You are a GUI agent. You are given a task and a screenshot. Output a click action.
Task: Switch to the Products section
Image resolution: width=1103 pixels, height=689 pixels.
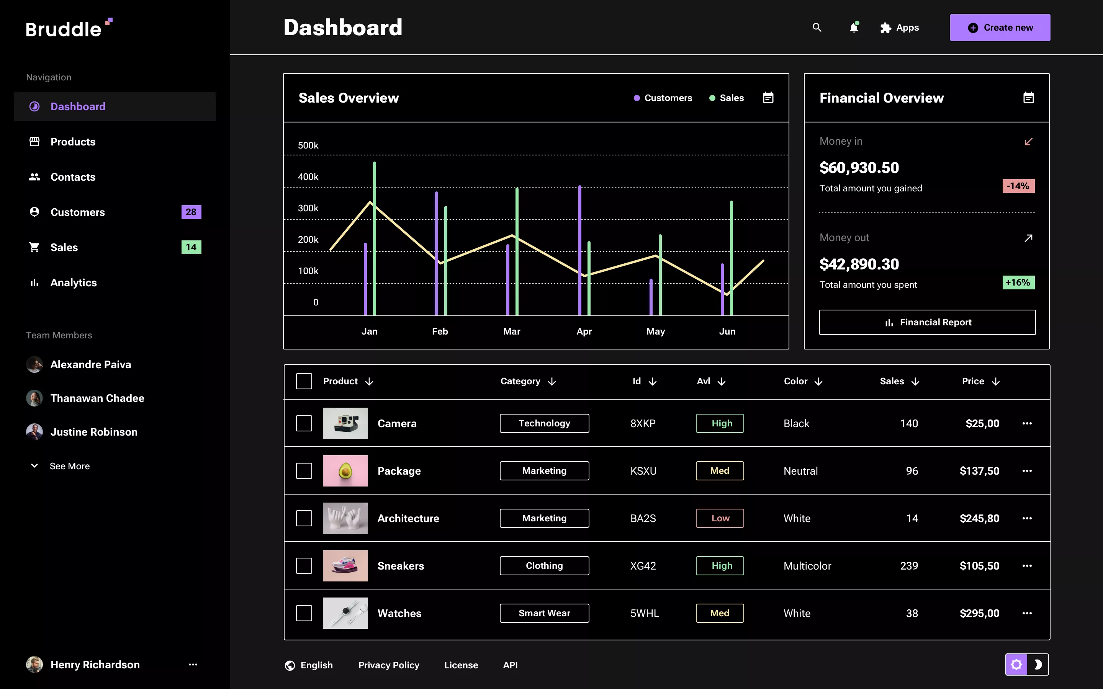[x=73, y=142]
